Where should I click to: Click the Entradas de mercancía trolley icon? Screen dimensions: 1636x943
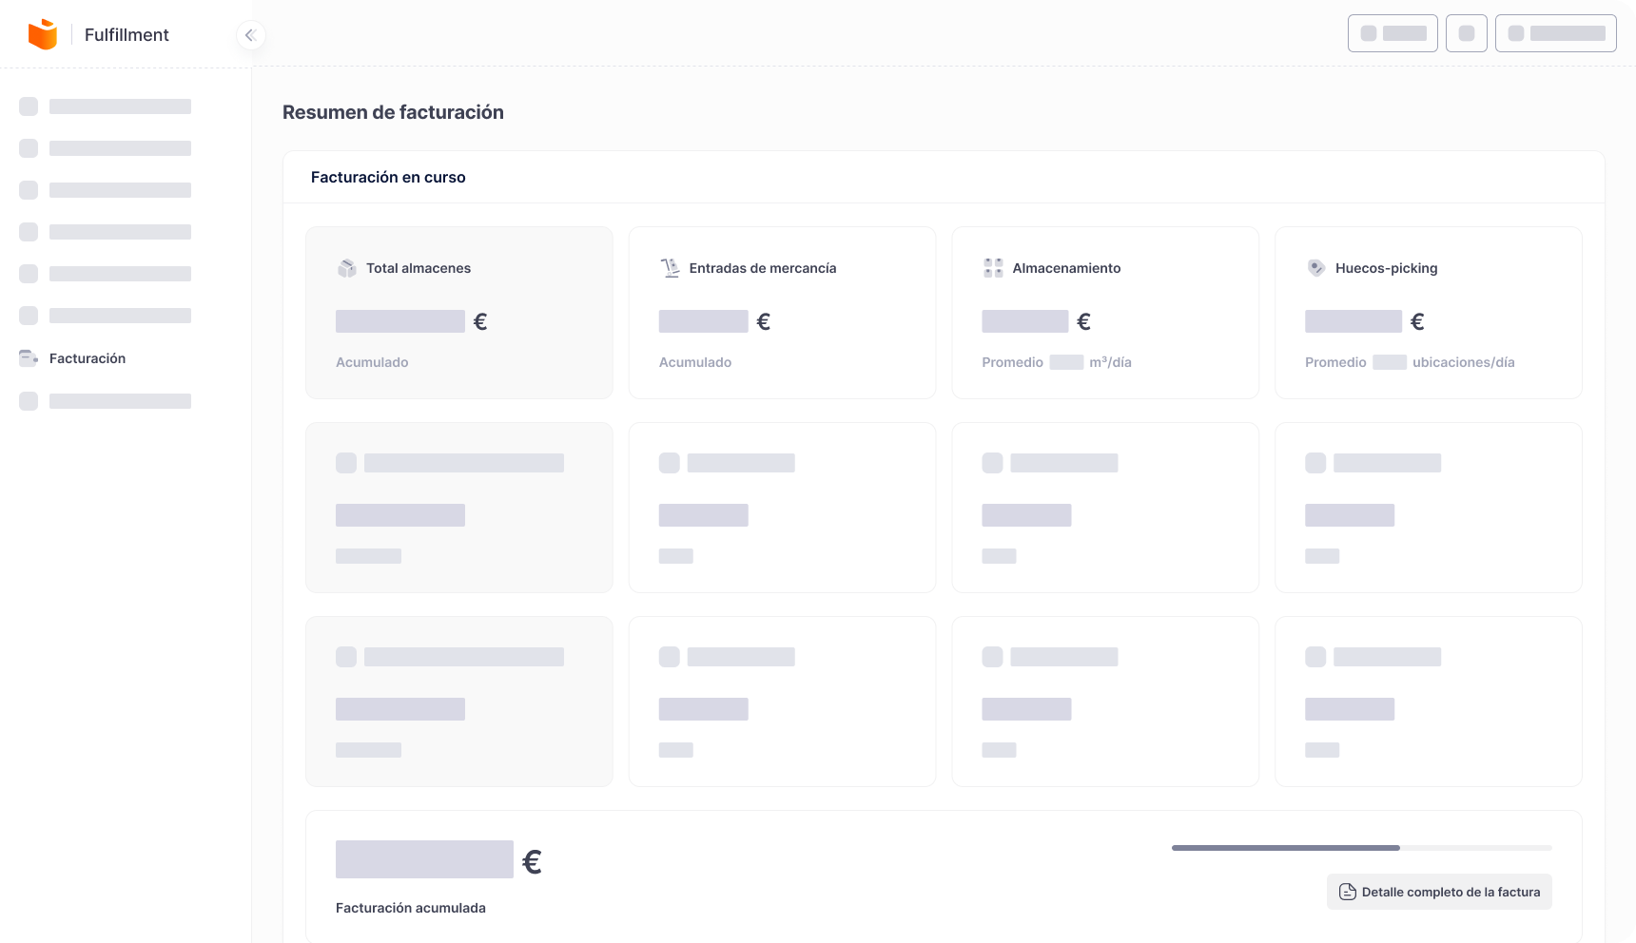(x=670, y=268)
